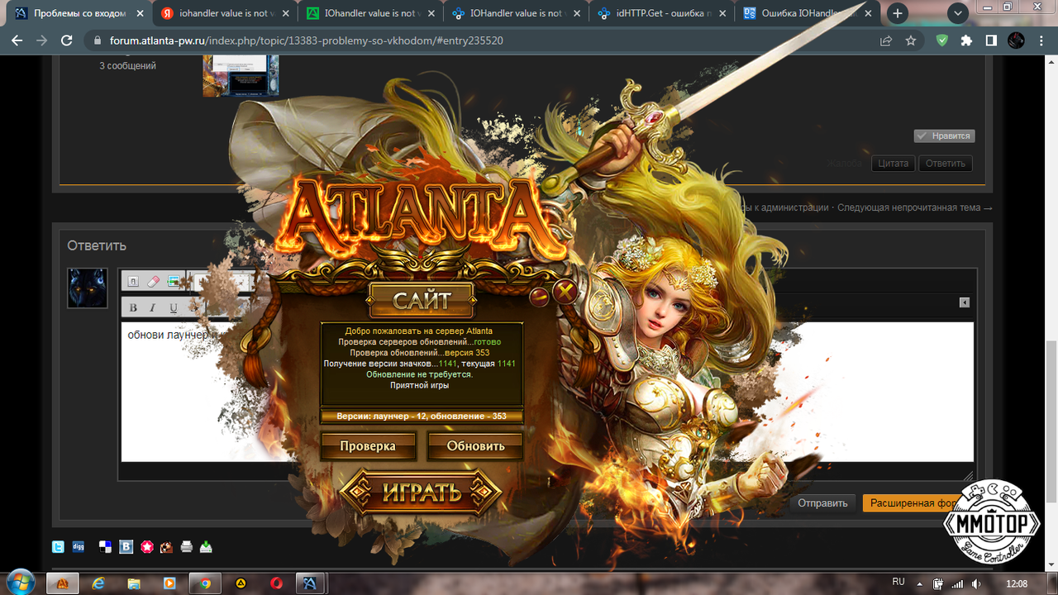Close the Atlanta launcher with the round X icon
Image resolution: width=1058 pixels, height=595 pixels.
coord(565,292)
